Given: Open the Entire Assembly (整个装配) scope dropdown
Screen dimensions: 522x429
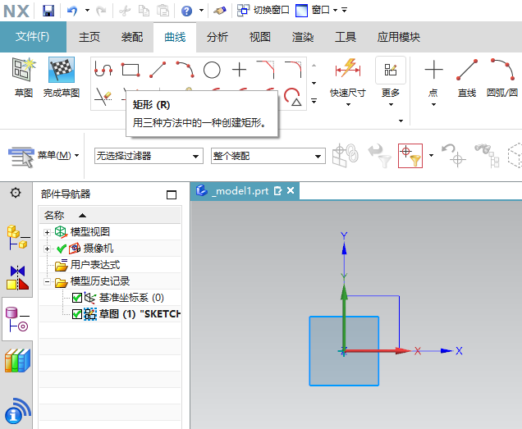Looking at the screenshot, I should click(x=268, y=156).
